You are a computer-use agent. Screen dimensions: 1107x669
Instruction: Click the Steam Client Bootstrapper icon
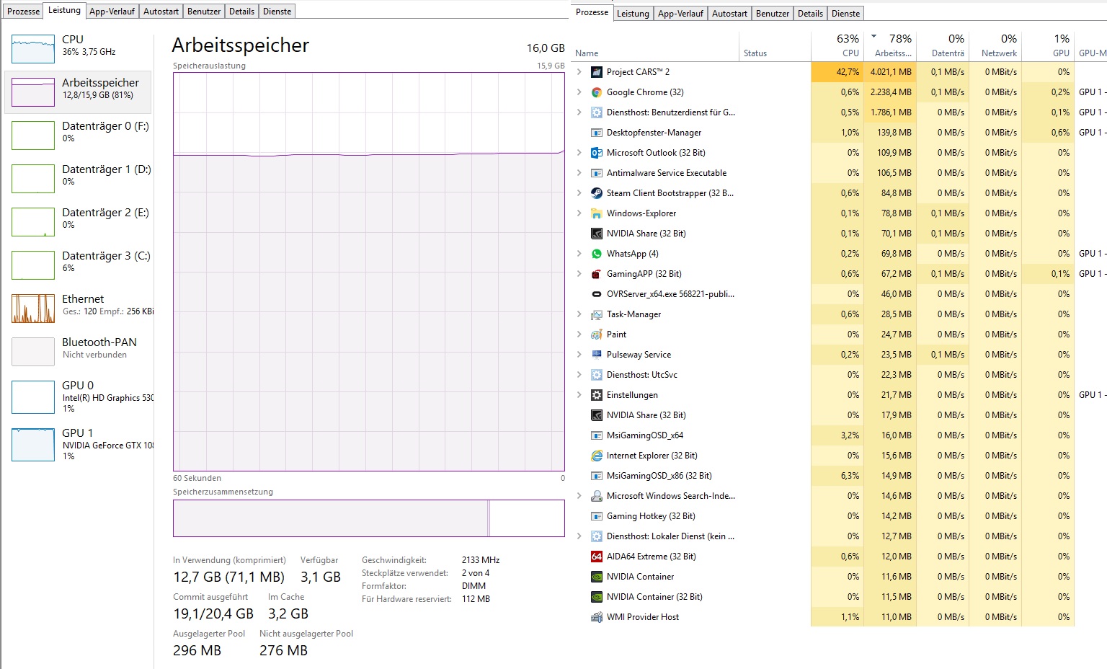pyautogui.click(x=596, y=193)
